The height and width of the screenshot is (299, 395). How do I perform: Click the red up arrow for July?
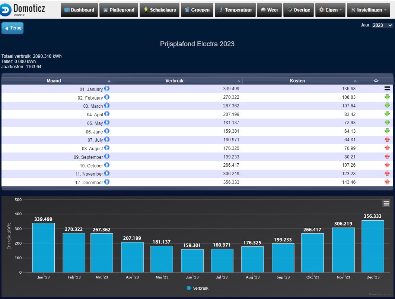tap(387, 139)
